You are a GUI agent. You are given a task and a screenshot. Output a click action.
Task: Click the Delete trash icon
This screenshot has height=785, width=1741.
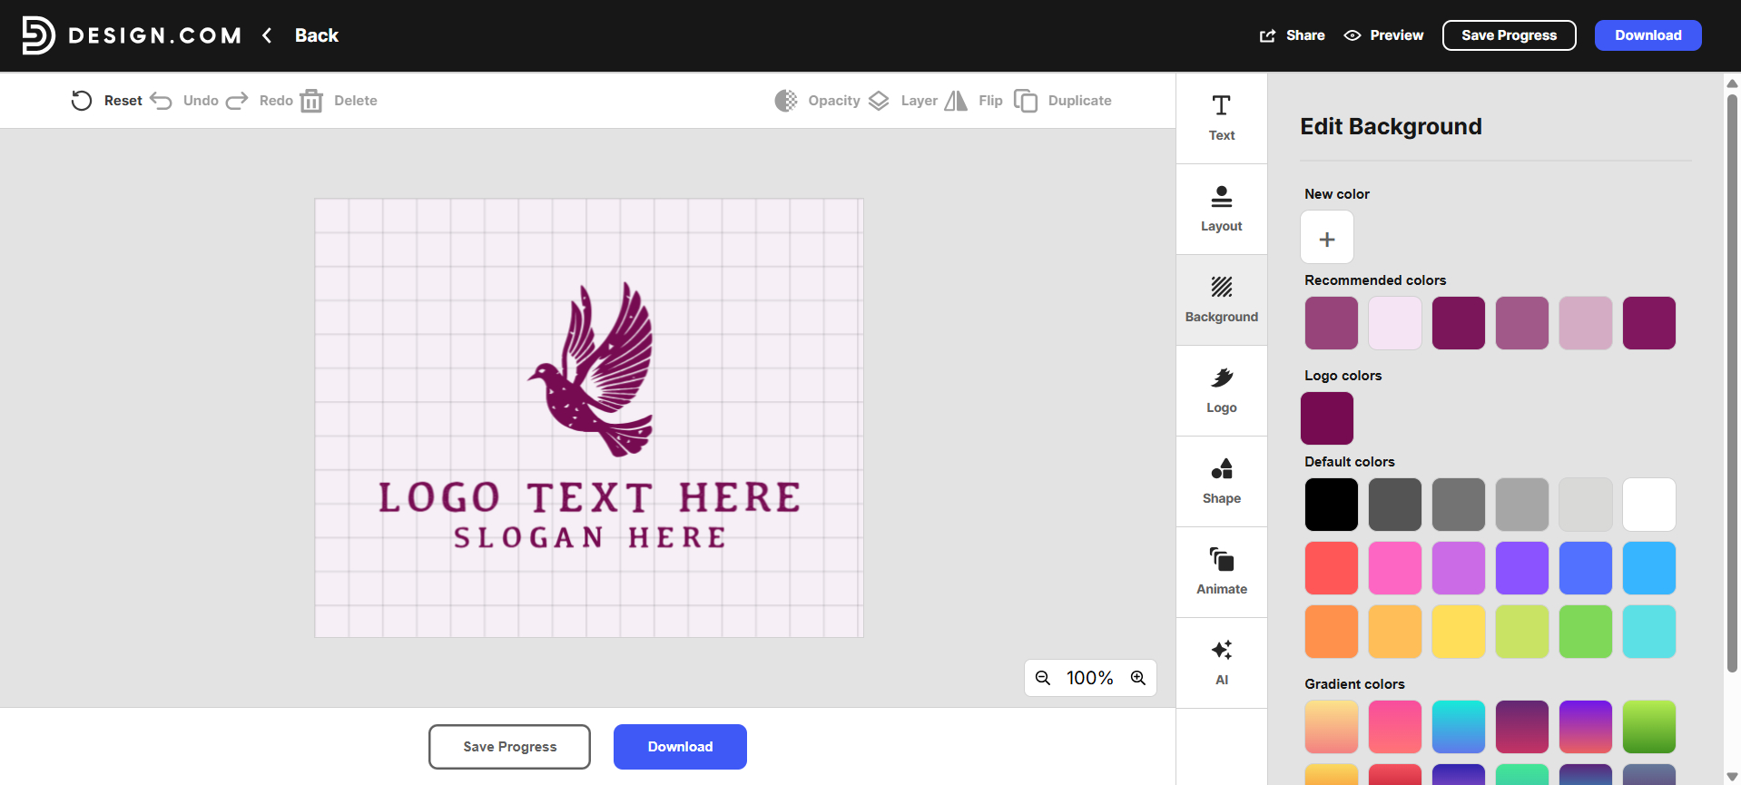[311, 101]
